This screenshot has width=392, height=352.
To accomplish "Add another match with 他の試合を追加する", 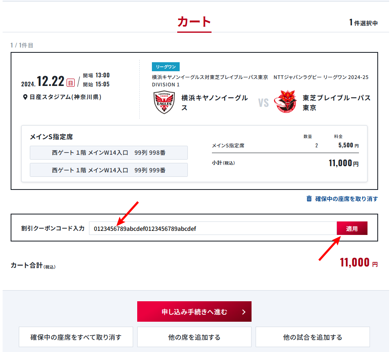I will [312, 337].
